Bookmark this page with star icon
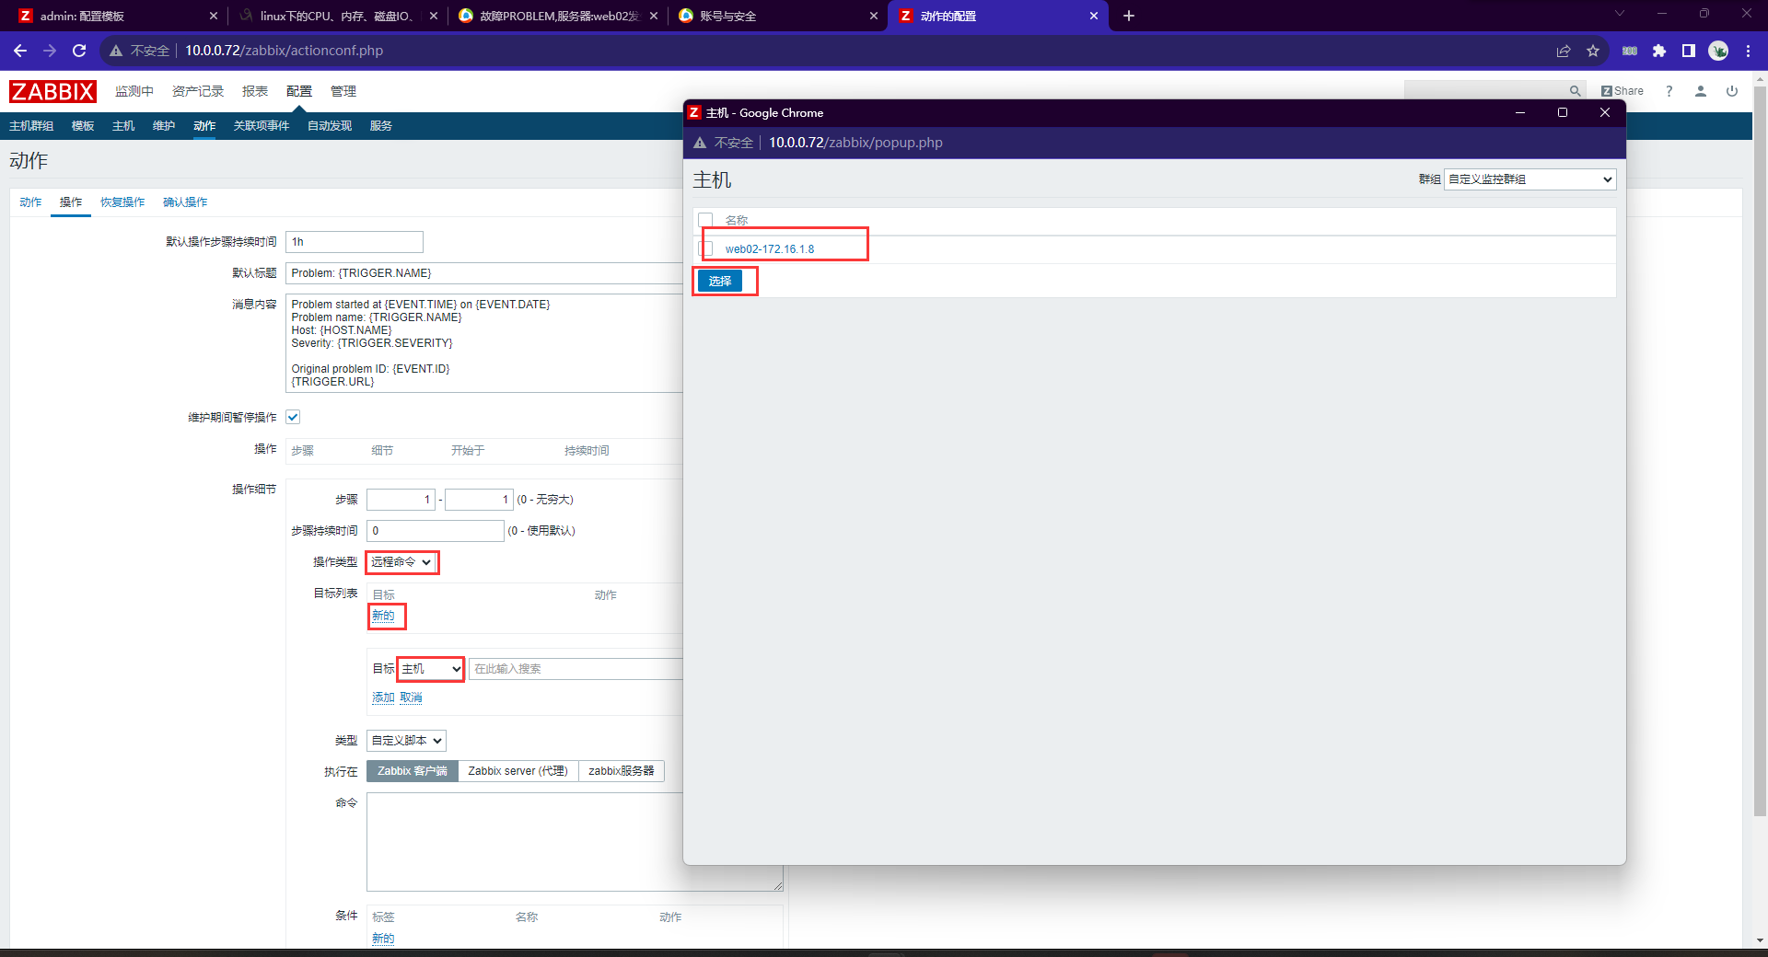 click(1593, 51)
